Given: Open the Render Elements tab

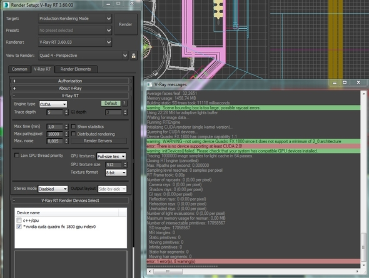Looking at the screenshot, I should pos(76,69).
